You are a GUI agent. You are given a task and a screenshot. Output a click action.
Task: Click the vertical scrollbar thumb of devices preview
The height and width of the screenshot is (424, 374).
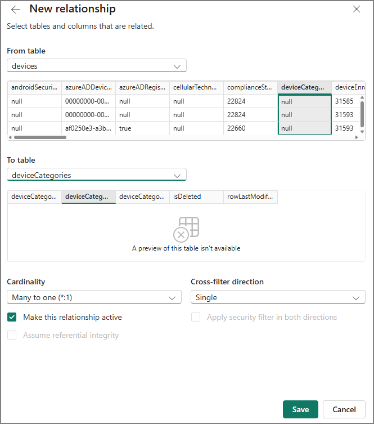click(362, 114)
